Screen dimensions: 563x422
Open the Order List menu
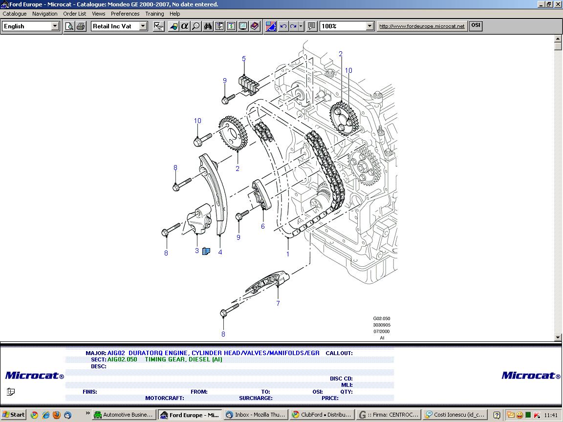pyautogui.click(x=74, y=14)
